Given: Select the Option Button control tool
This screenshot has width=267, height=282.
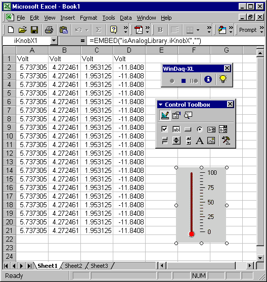Looking at the screenshot, I should [x=200, y=129].
